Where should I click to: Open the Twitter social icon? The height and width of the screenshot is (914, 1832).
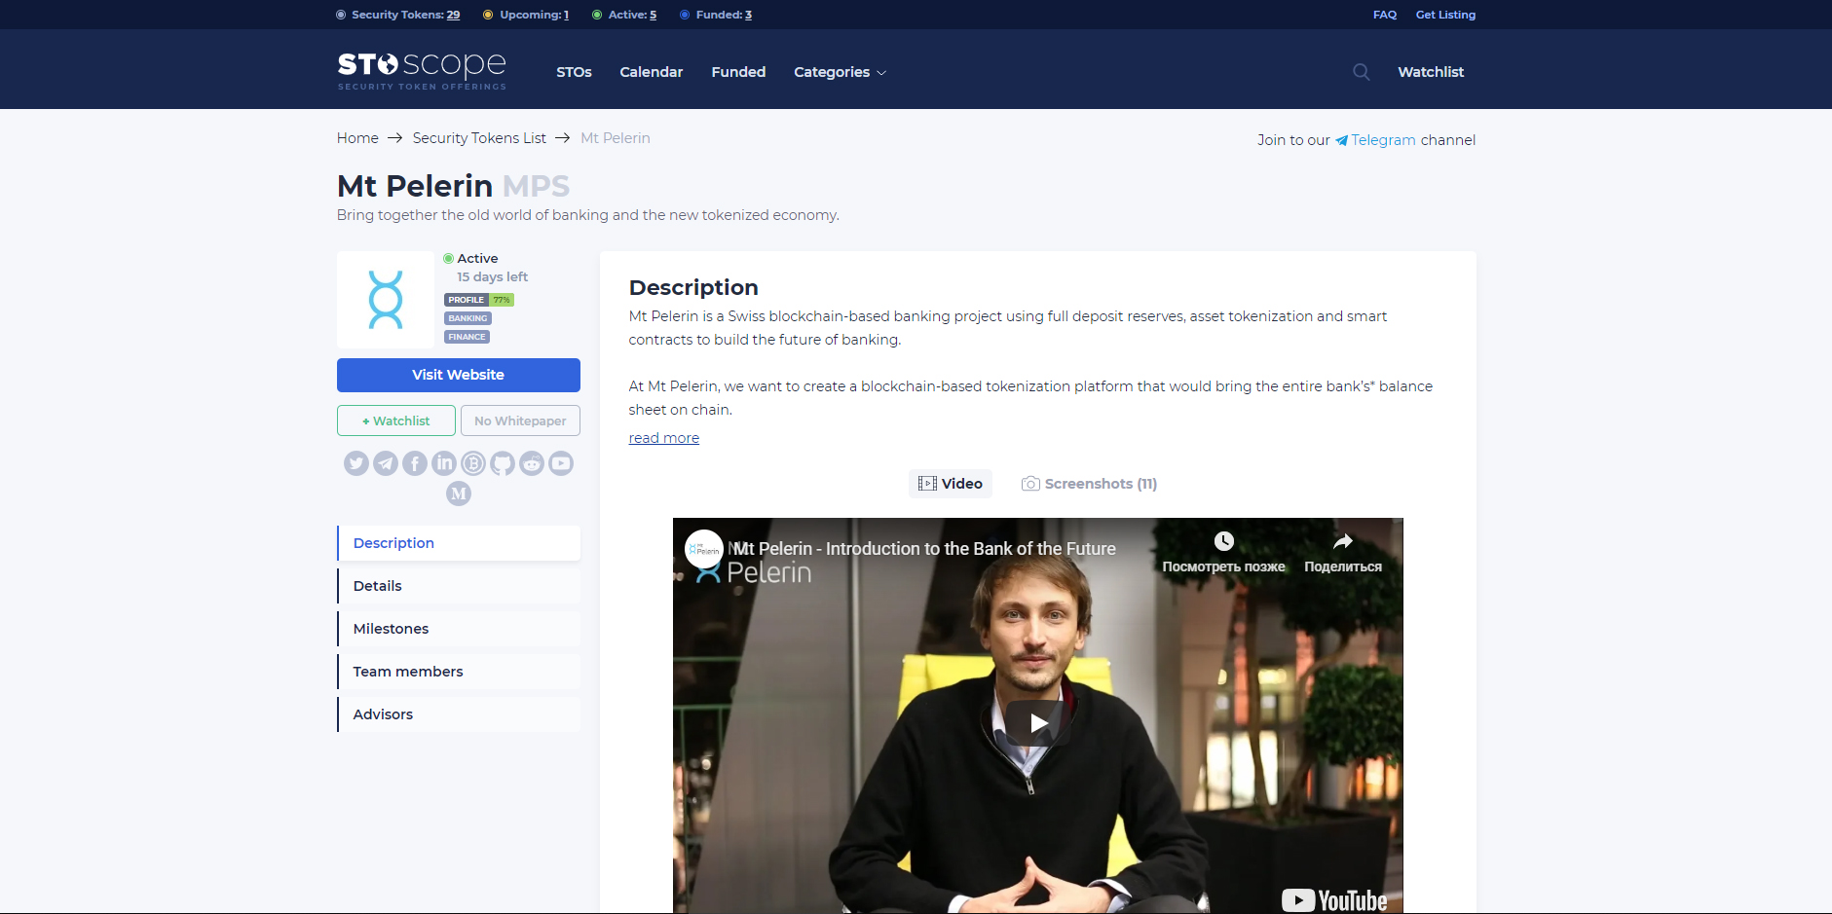pos(356,463)
